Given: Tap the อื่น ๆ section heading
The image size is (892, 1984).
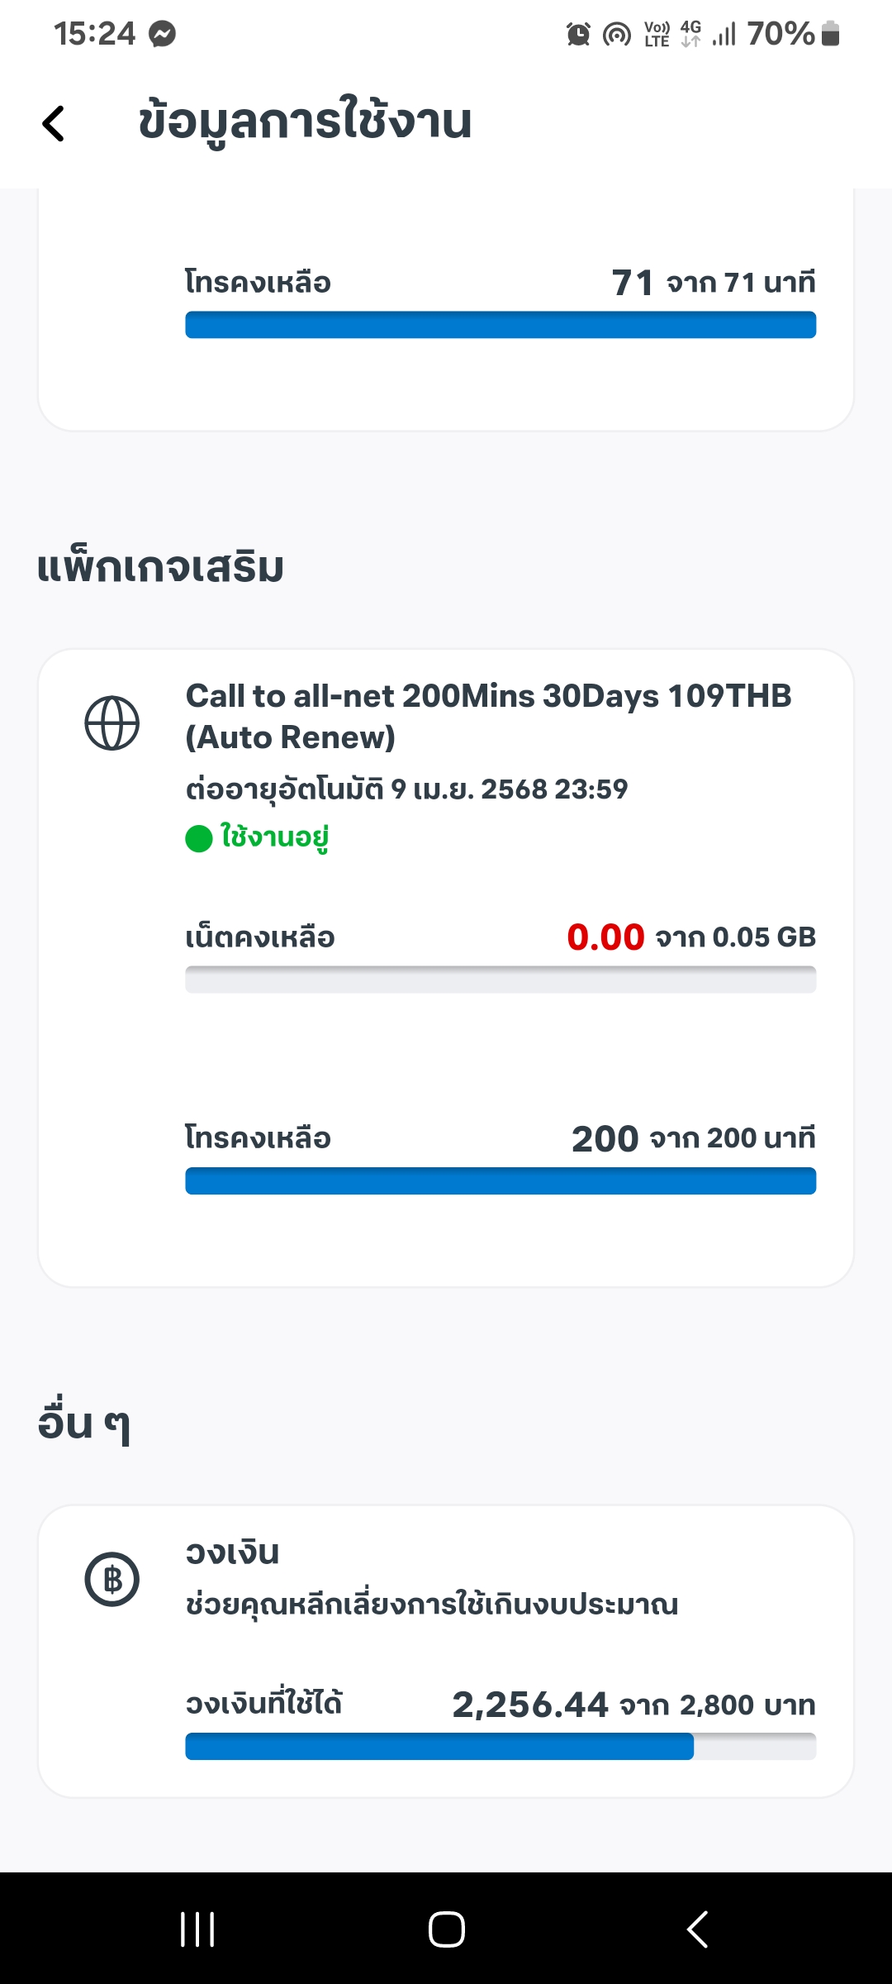Looking at the screenshot, I should (x=84, y=1424).
